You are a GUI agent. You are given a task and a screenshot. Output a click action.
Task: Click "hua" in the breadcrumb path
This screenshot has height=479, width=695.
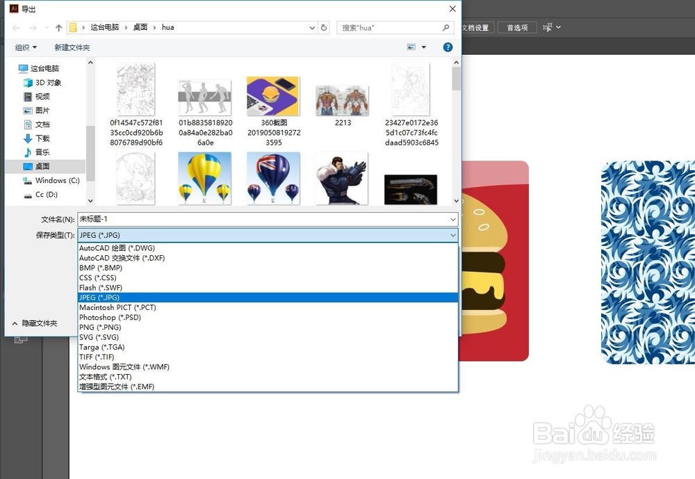[x=167, y=27]
